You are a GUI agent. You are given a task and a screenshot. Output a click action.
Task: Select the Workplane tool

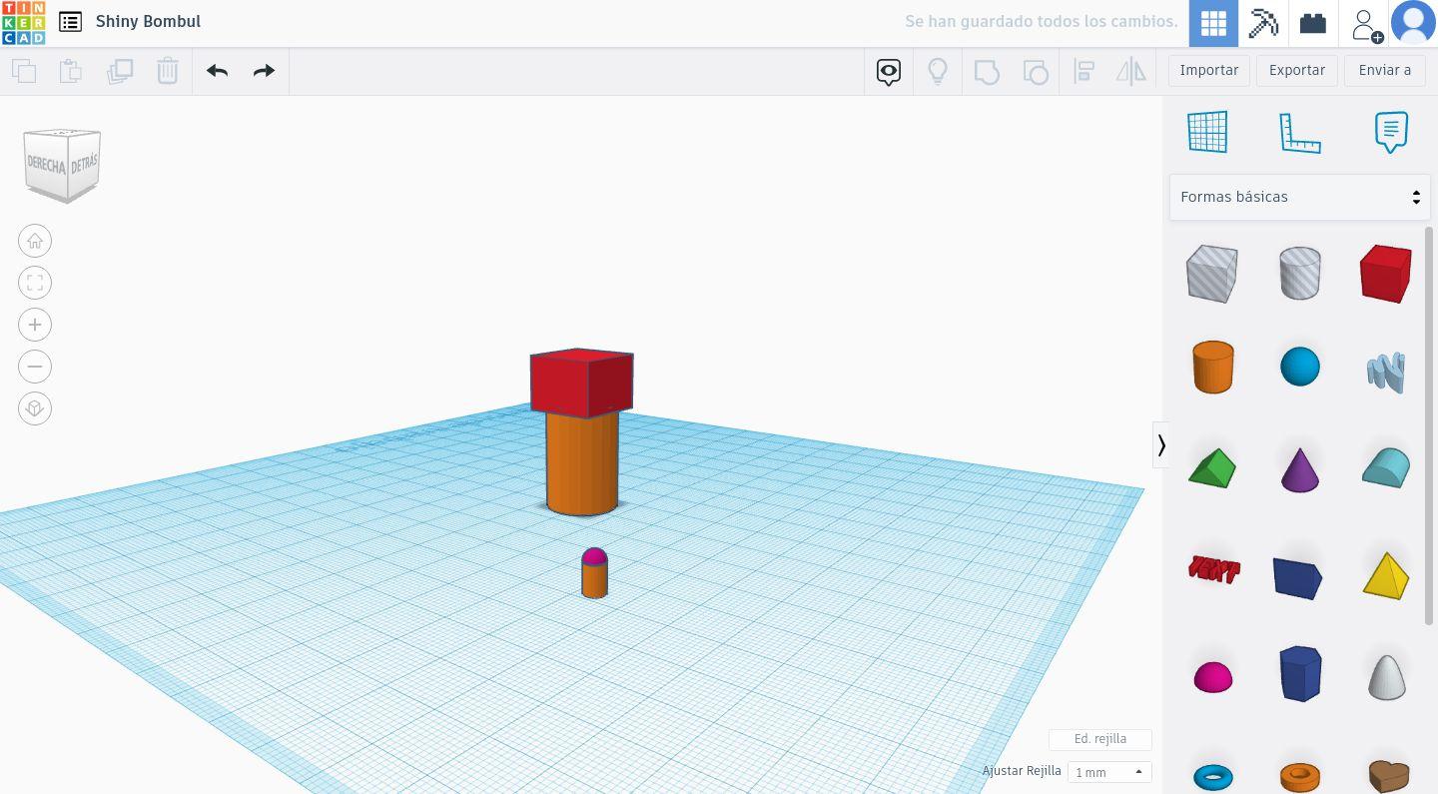tap(1207, 132)
